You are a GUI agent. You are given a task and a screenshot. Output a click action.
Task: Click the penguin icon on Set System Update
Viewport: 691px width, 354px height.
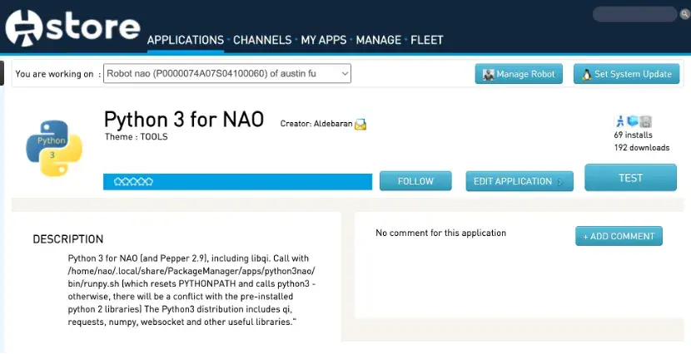click(x=587, y=74)
